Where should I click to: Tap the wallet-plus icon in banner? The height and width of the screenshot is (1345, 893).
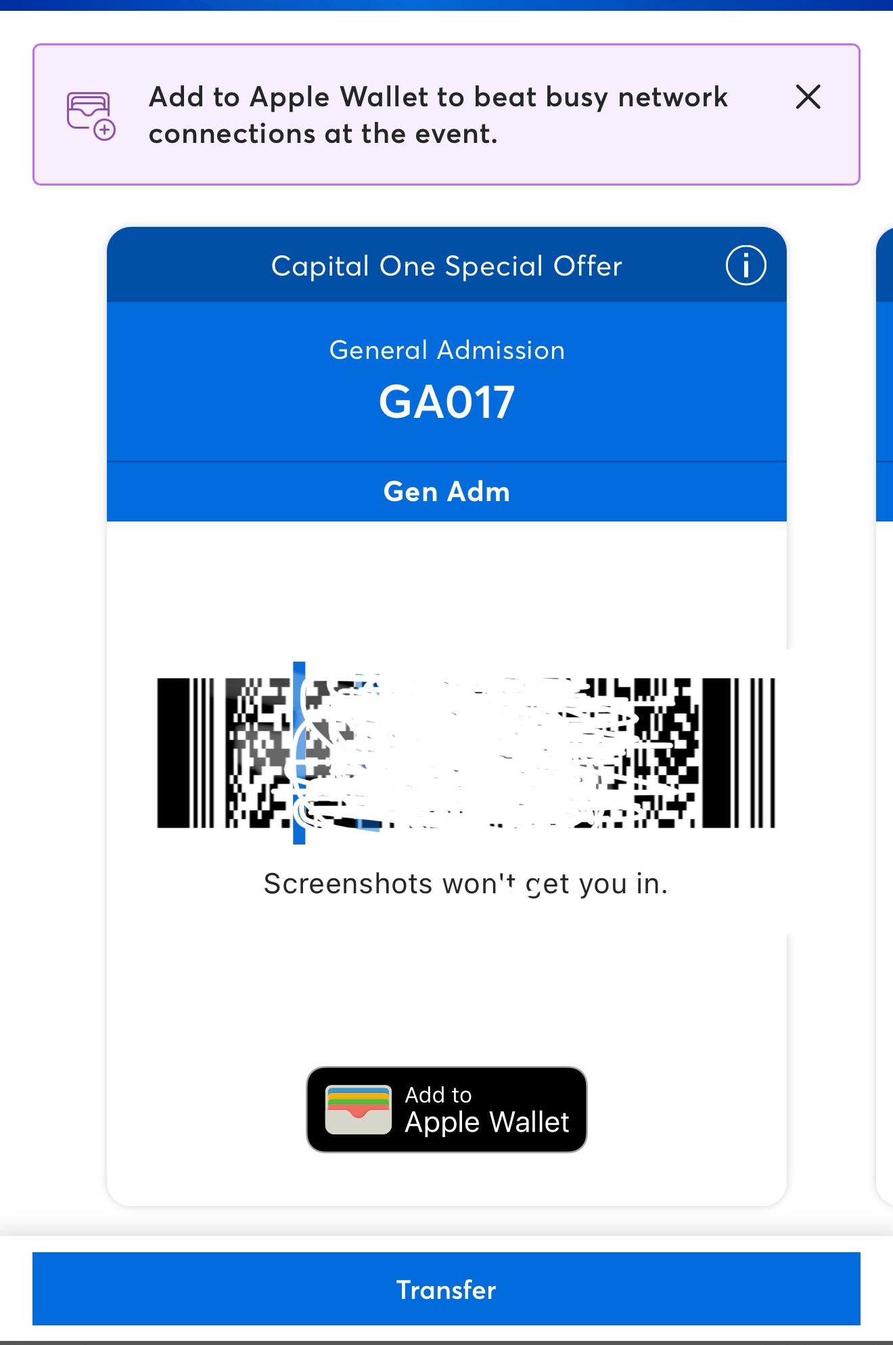coord(91,116)
